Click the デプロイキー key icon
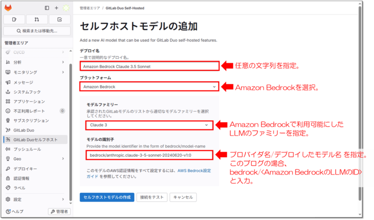The width and height of the screenshot is (374, 220). click(8, 169)
